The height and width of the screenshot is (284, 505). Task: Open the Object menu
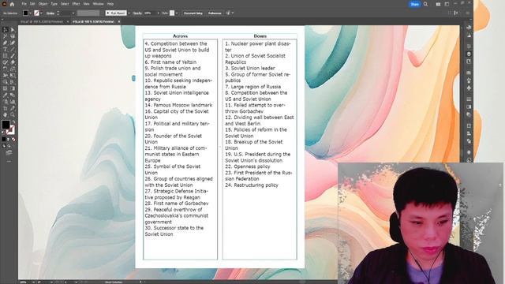(x=43, y=4)
